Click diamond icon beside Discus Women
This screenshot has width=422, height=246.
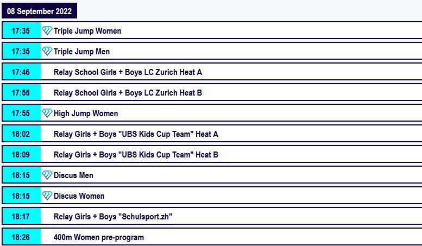tap(47, 195)
